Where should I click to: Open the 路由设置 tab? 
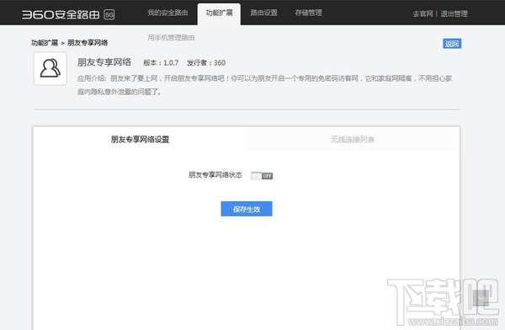263,13
